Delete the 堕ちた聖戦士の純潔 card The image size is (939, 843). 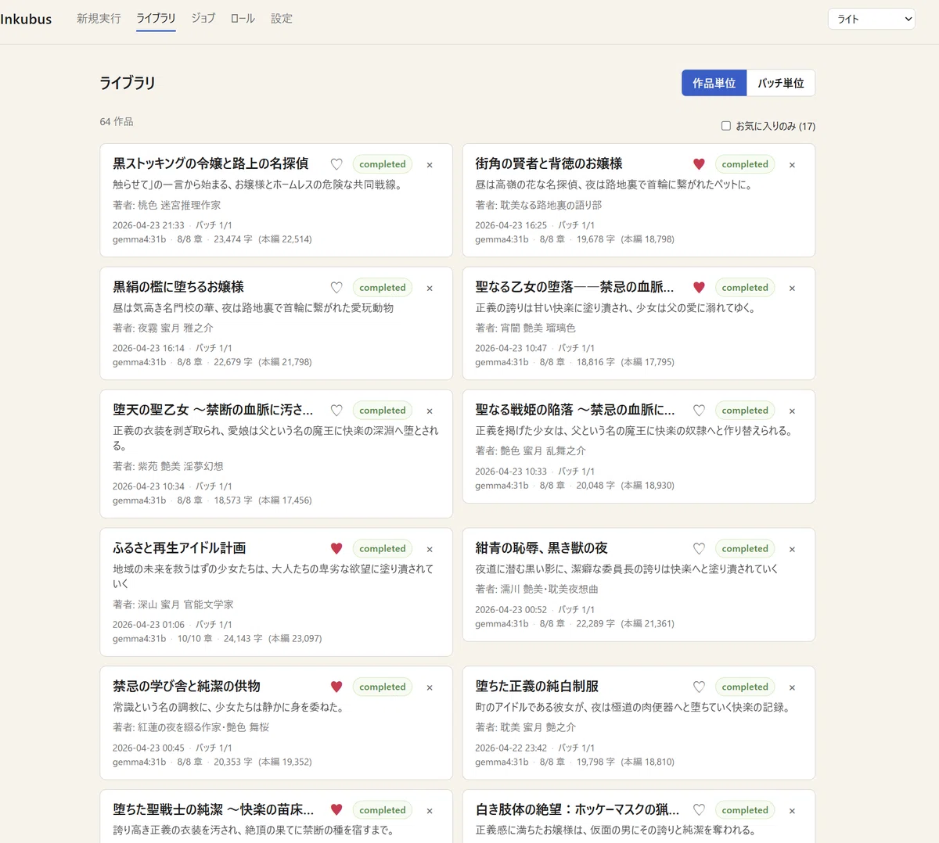click(x=430, y=811)
